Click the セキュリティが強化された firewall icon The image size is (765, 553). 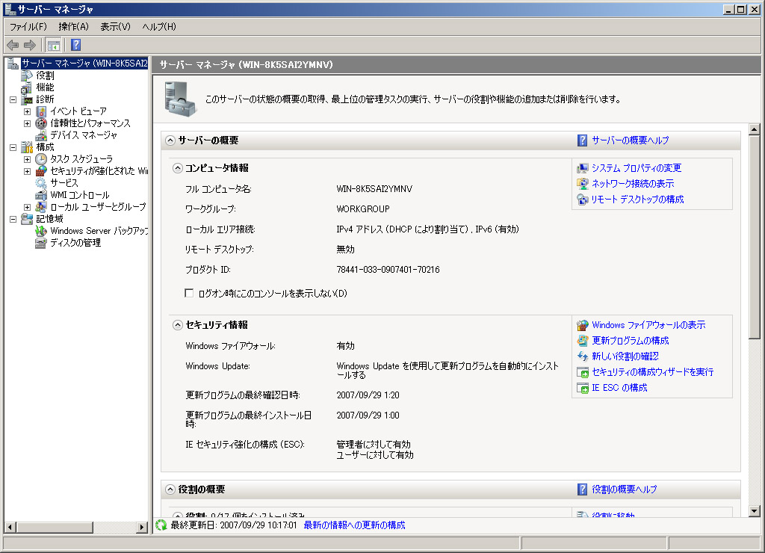coord(42,171)
